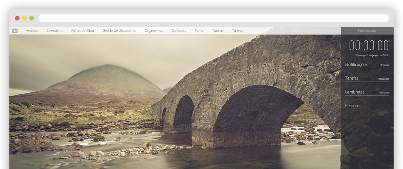Expand the Pessoas section
The height and width of the screenshot is (169, 403).
coord(352,106)
